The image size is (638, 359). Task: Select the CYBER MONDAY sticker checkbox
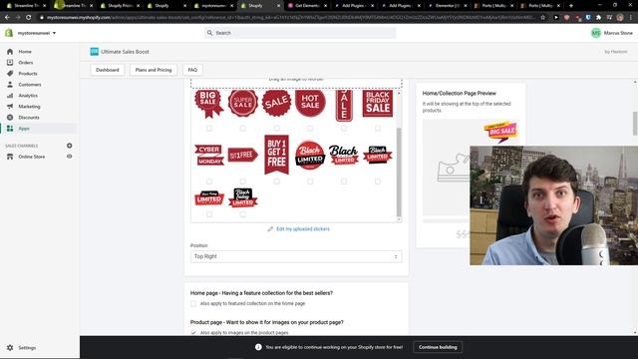[x=209, y=181]
